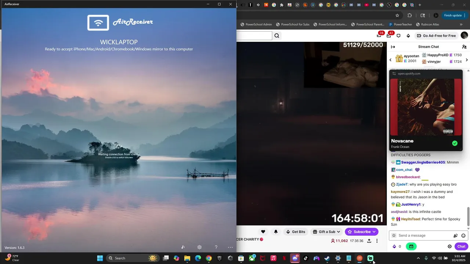Open Twitch notifications inbox with 28 badge
Screen dimensions: 470x264
(379, 36)
